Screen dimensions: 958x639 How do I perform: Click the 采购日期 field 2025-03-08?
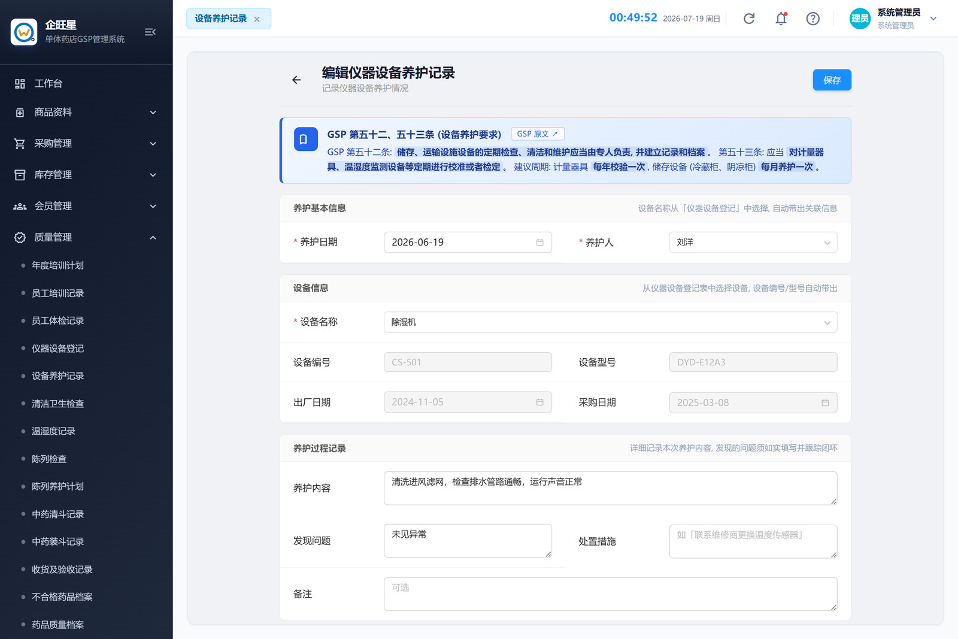tap(753, 403)
